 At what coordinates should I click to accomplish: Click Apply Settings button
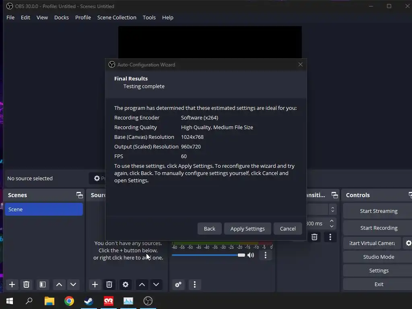pos(247,229)
